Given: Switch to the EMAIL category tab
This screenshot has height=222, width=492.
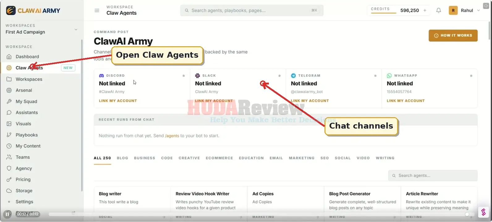Looking at the screenshot, I should coord(276,158).
